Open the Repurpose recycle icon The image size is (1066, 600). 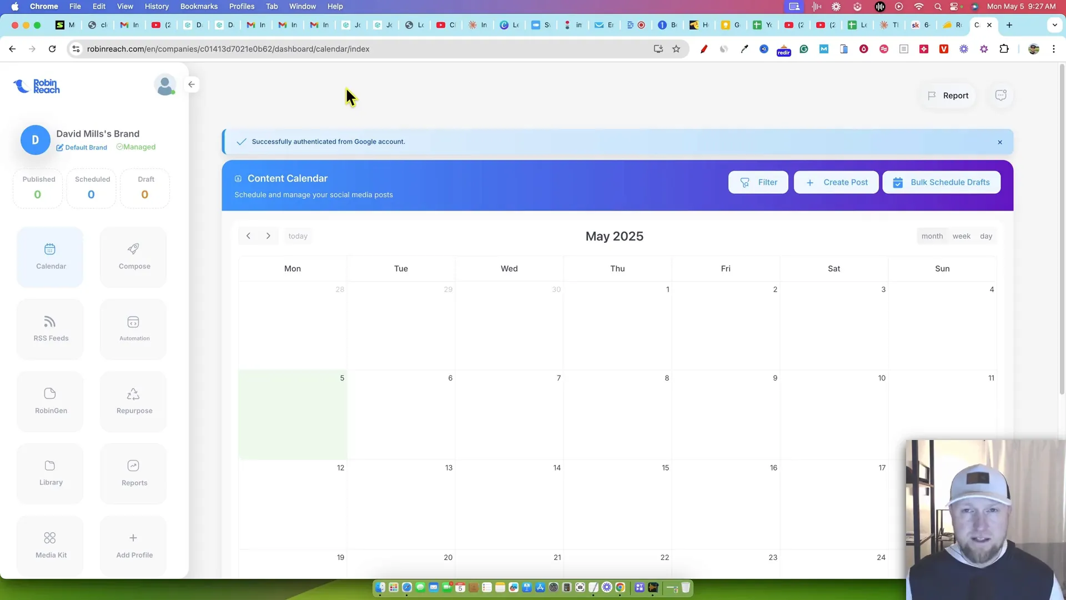point(133,394)
